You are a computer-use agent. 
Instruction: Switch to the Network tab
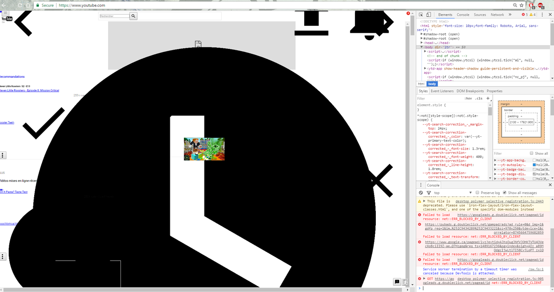(x=497, y=15)
